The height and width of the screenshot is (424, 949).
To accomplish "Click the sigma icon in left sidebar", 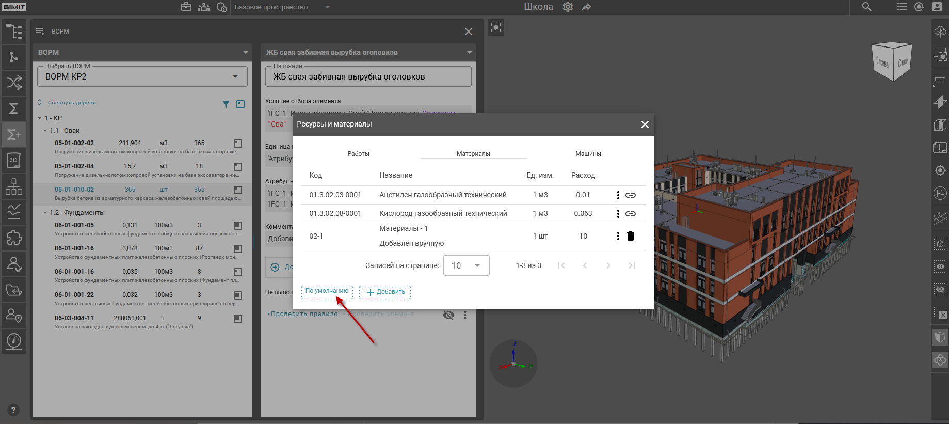I will [13, 108].
